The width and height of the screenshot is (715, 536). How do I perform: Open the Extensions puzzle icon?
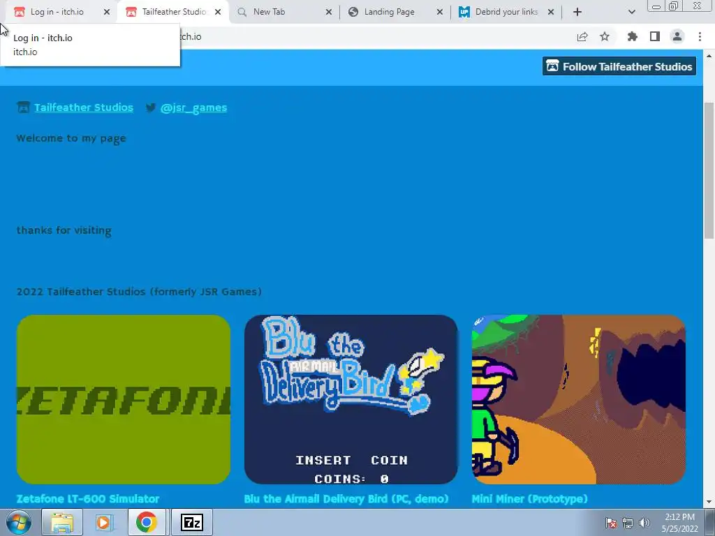point(632,36)
